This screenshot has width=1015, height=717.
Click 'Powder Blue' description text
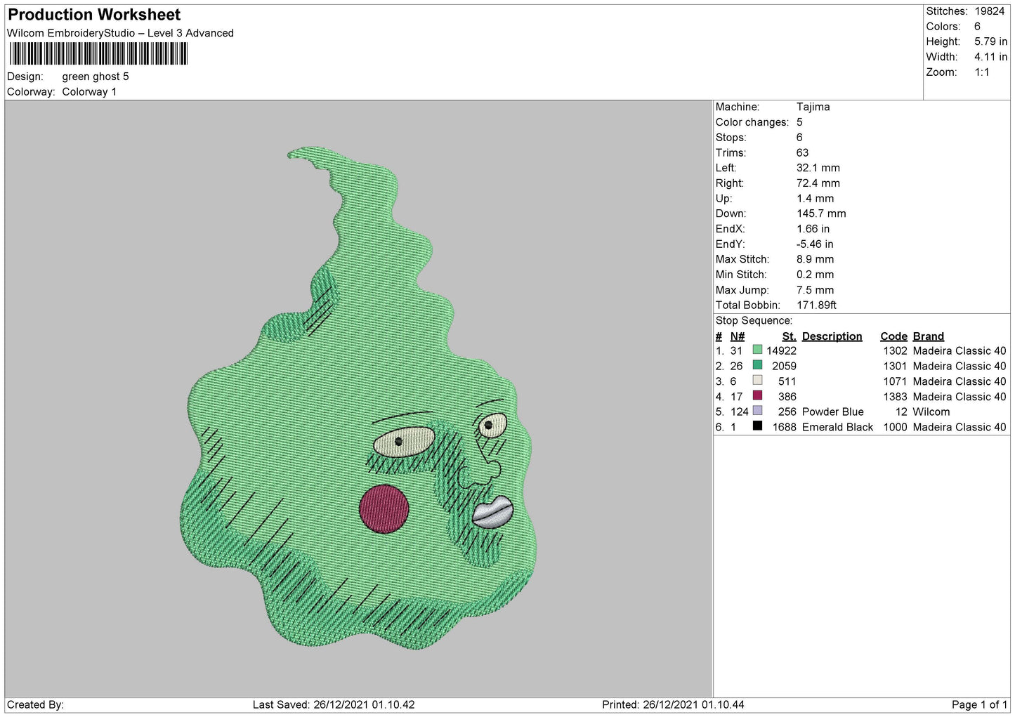click(832, 412)
